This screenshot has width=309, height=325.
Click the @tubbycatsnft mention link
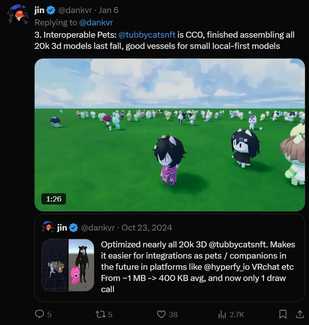146,35
